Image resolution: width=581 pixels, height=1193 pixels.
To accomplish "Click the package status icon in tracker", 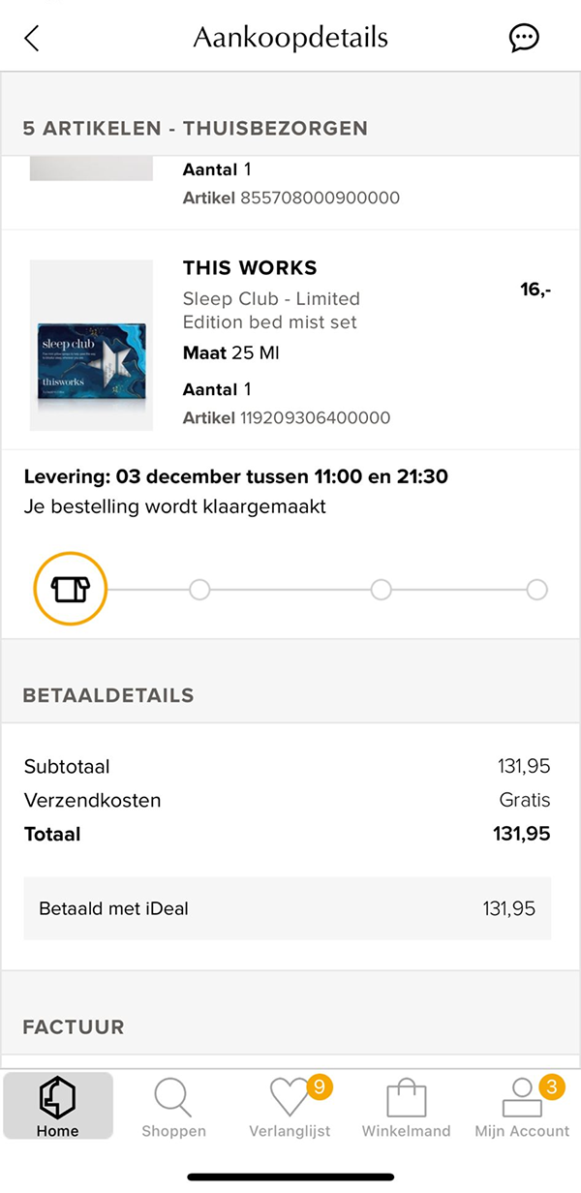I will pyautogui.click(x=70, y=589).
